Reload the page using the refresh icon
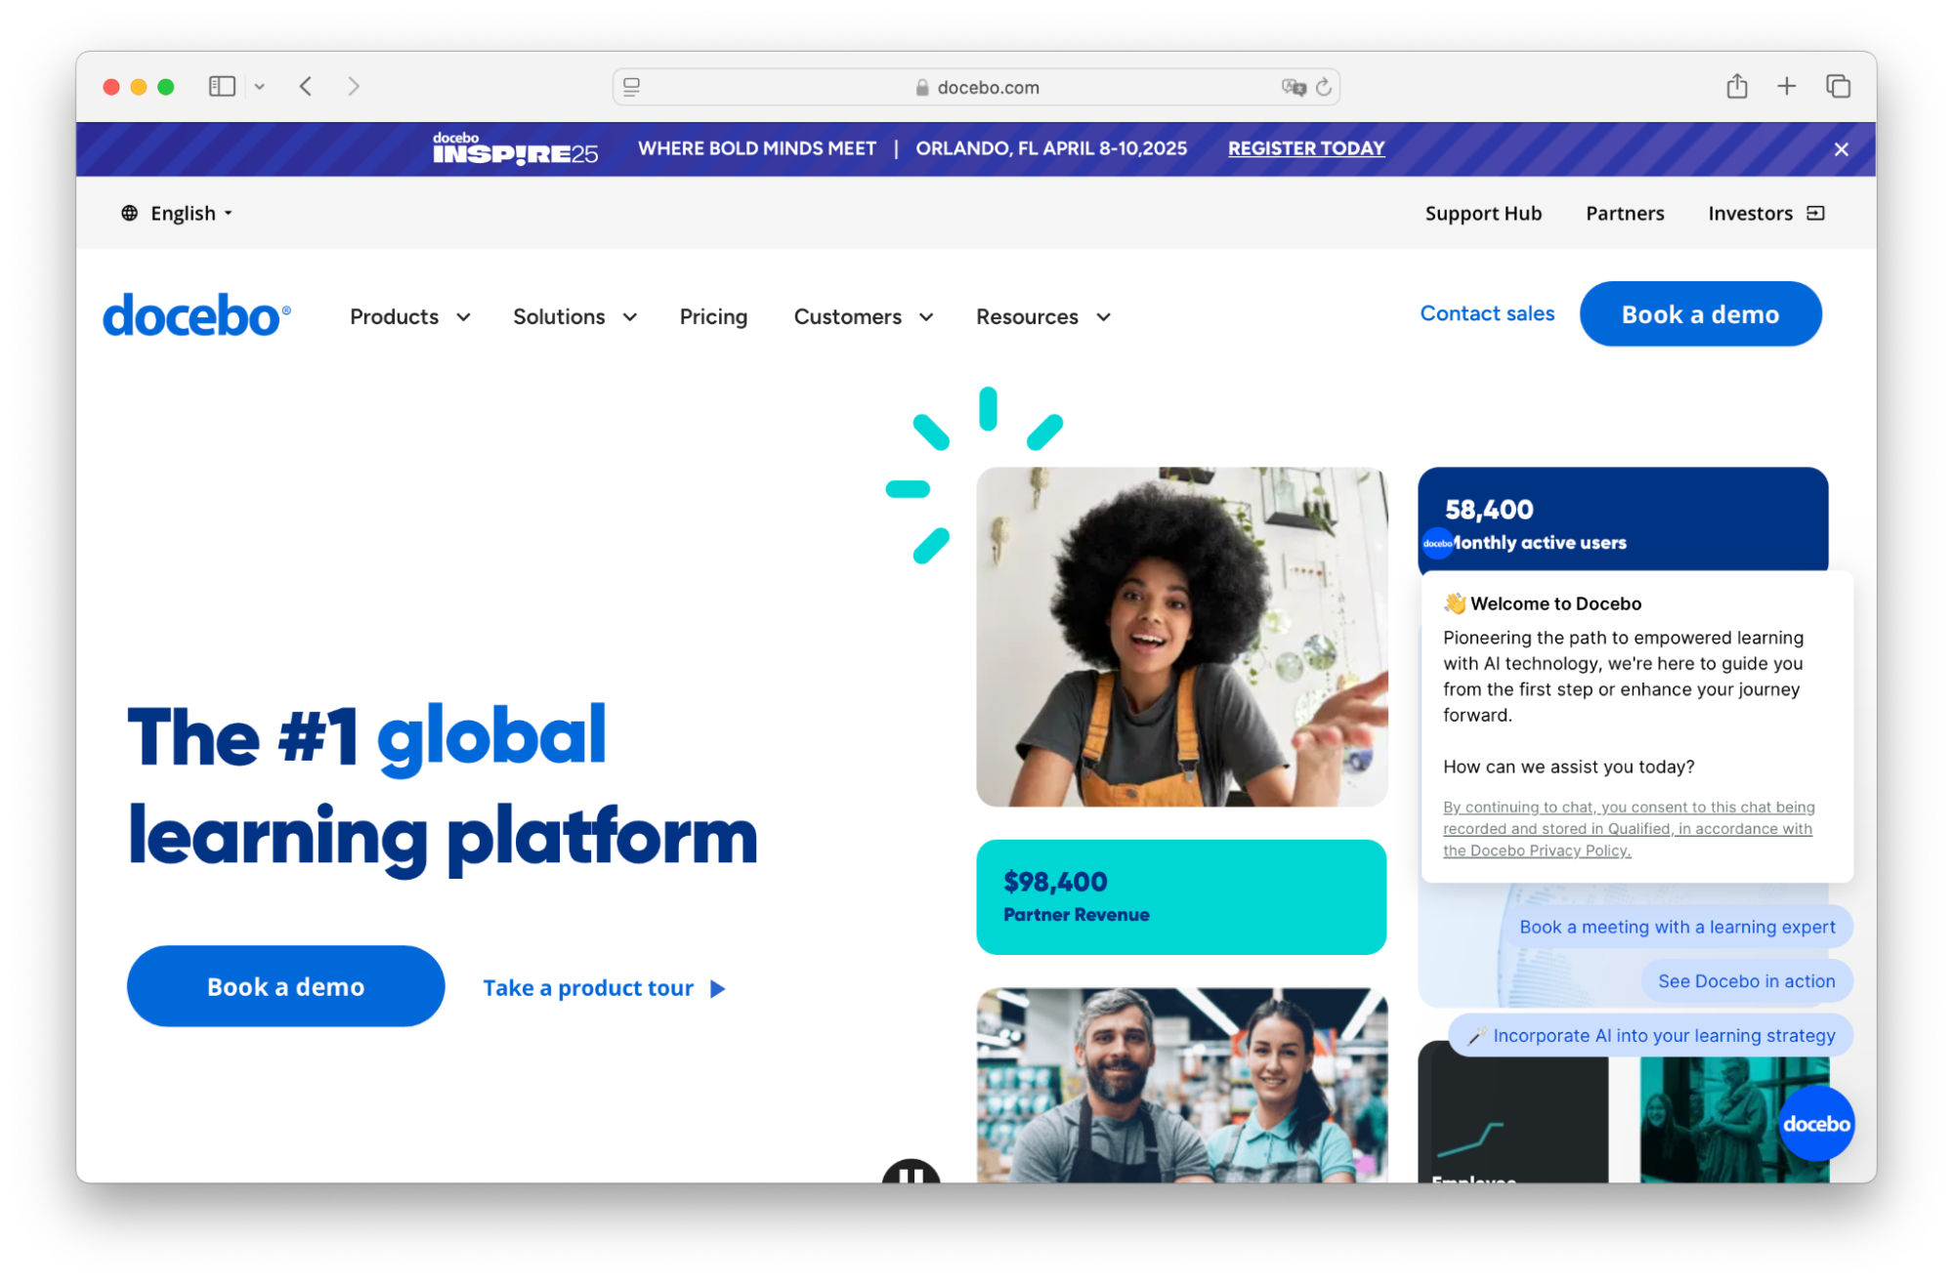 point(1323,87)
